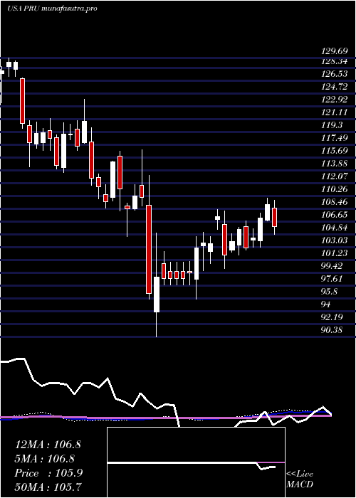Image resolution: width=356 pixels, height=498 pixels.
Task: Click the 103.03 price axis label
Action: click(334, 240)
